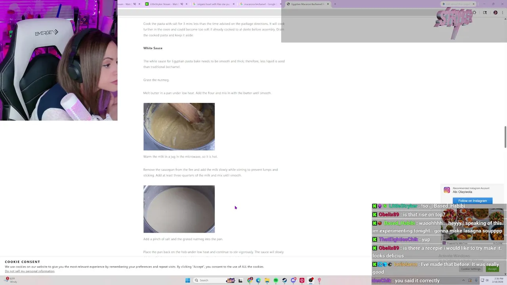Select the Egyptian Macaroni Bechamel tab
The height and width of the screenshot is (285, 507).
pyautogui.click(x=308, y=4)
